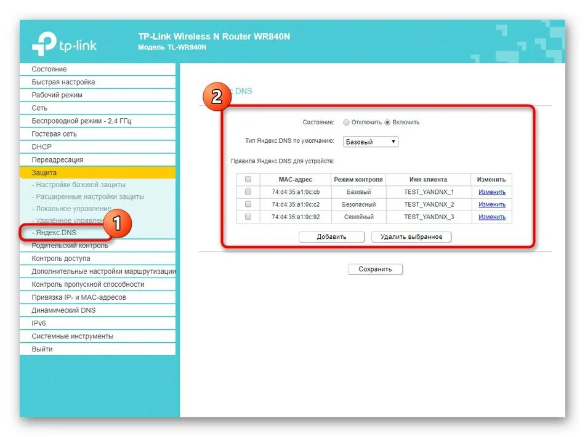Screen dimensions: 585x437
Task: Click the Безопасный mode cell
Action: click(x=358, y=204)
